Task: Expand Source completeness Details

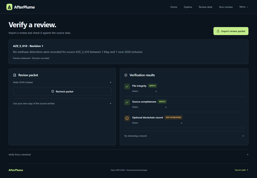Action: [150, 107]
